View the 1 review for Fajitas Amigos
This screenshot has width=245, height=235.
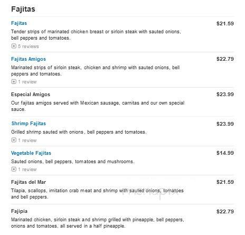coord(27,82)
